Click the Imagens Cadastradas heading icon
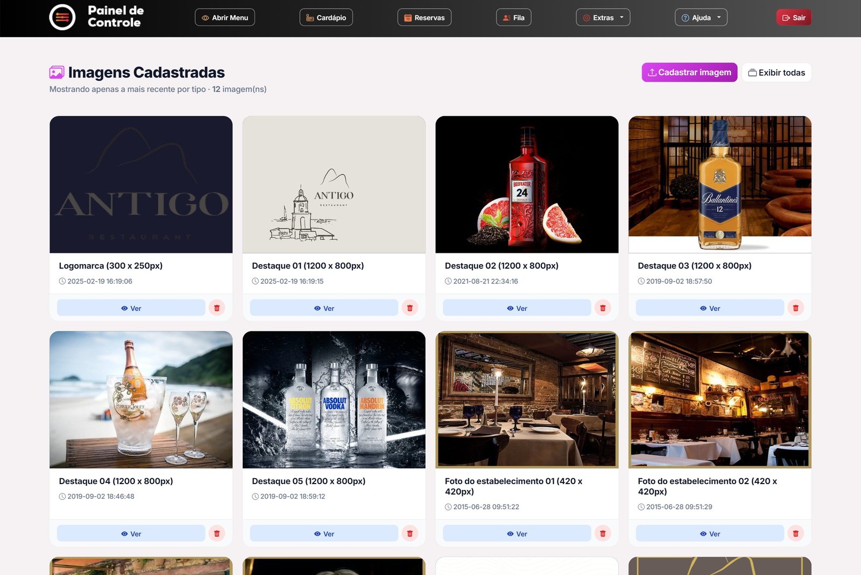This screenshot has height=575, width=861. point(57,72)
